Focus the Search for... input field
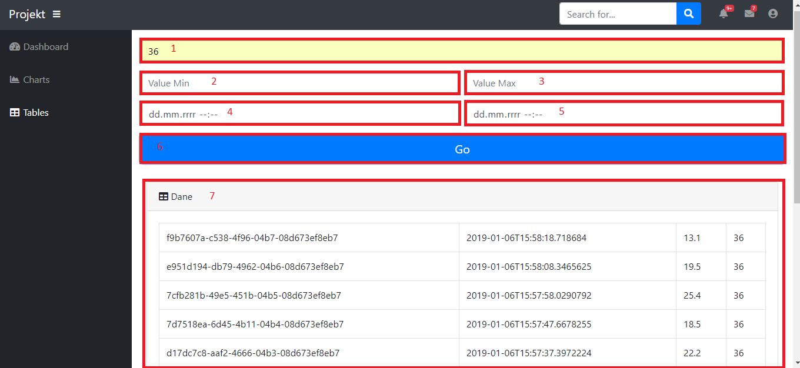Viewport: 800px width, 368px height. [618, 14]
